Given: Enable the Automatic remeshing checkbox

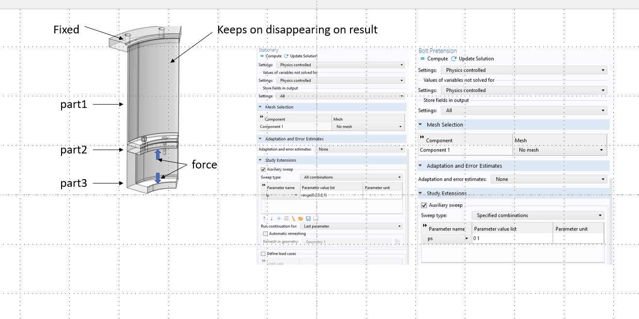Looking at the screenshot, I should tap(265, 234).
